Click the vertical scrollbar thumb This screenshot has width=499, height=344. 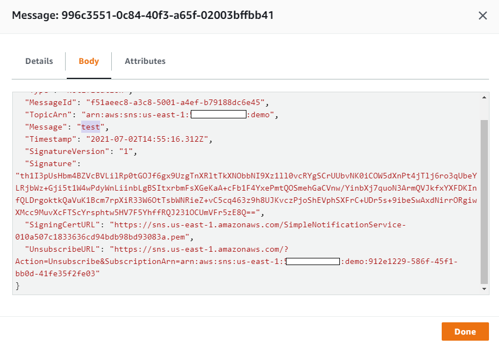(484, 202)
